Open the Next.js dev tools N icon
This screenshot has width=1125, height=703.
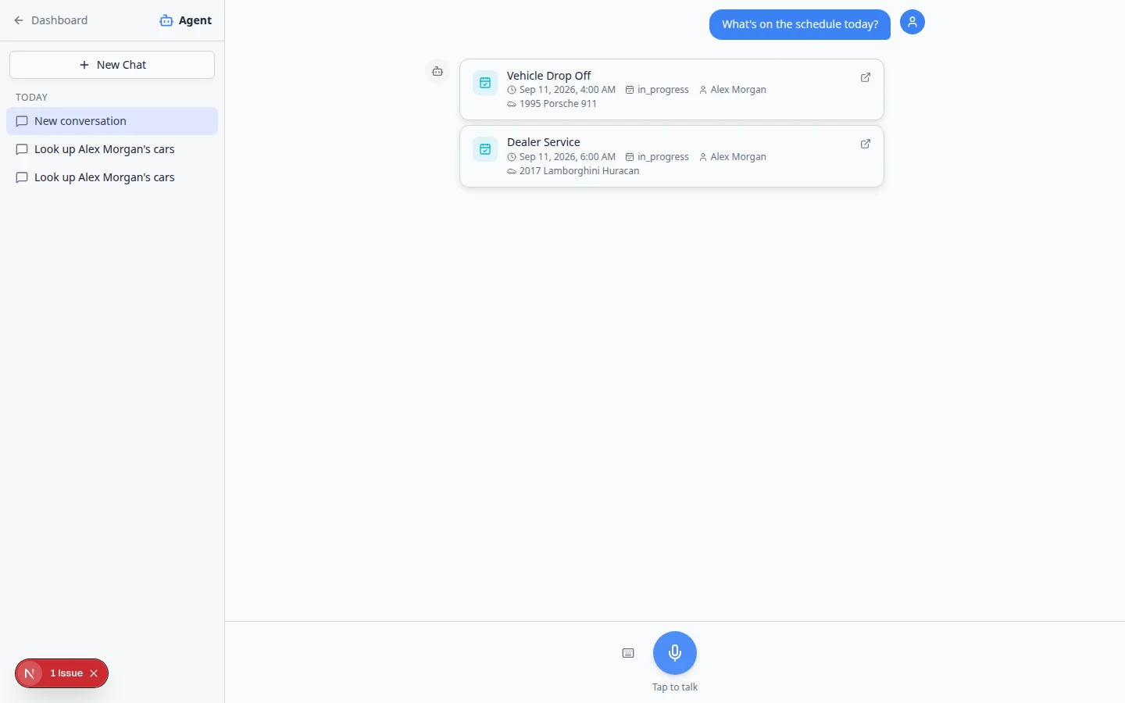pyautogui.click(x=30, y=673)
